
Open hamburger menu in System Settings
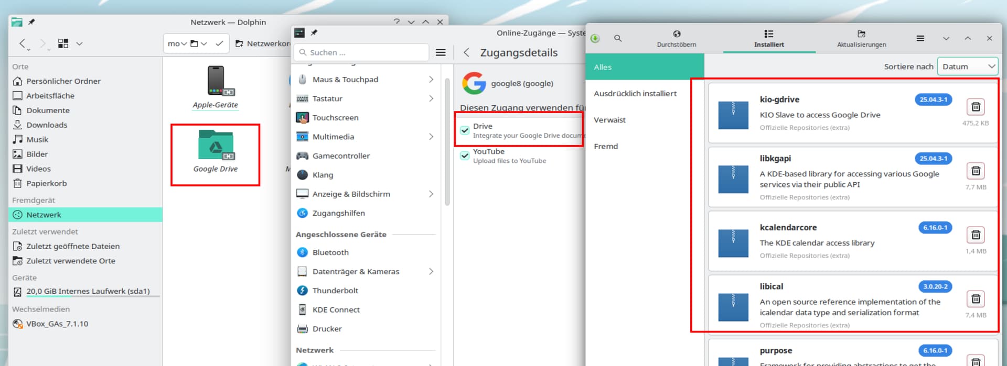tap(441, 52)
